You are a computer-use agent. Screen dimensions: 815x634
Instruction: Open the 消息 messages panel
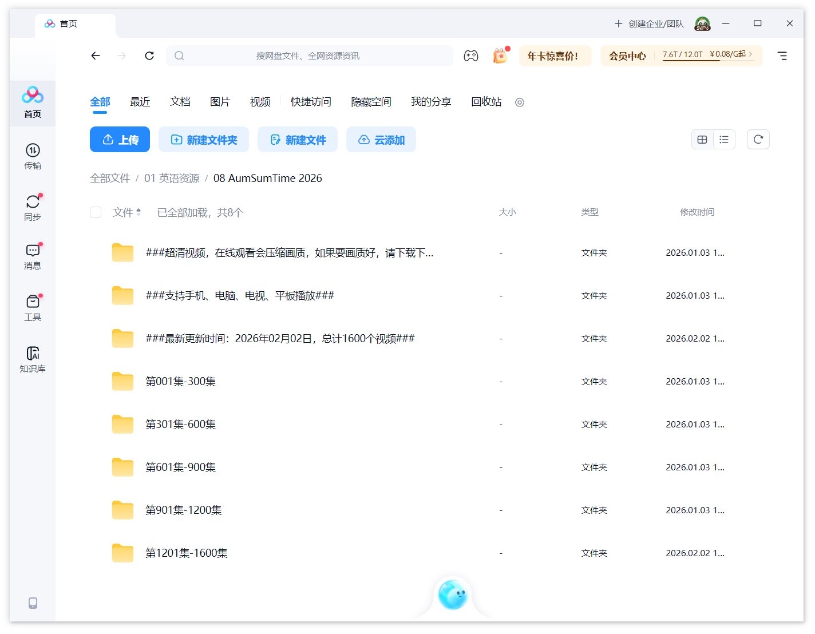(x=33, y=256)
